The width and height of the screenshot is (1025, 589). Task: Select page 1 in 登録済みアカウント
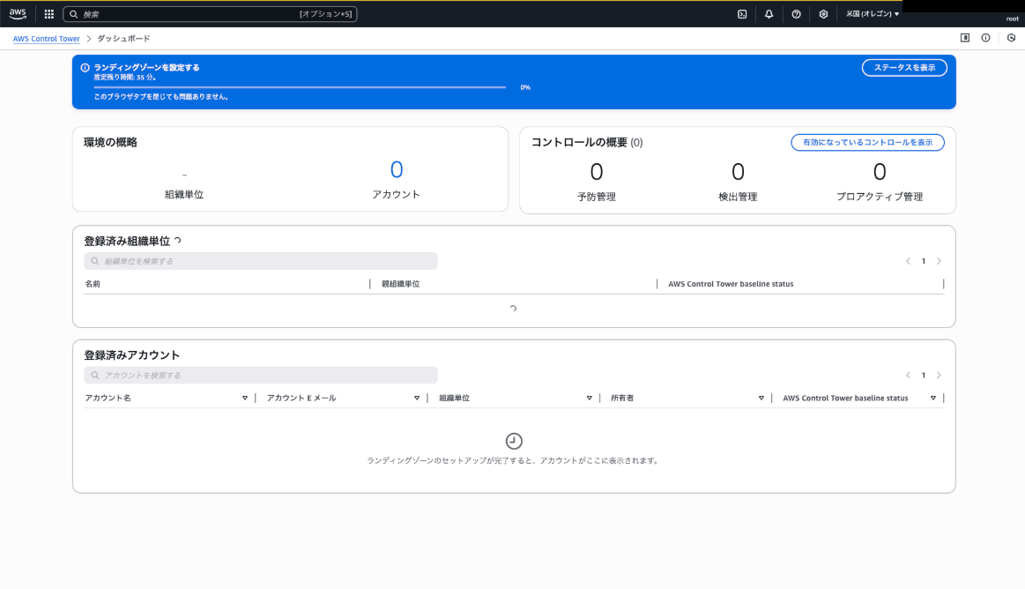(x=923, y=376)
